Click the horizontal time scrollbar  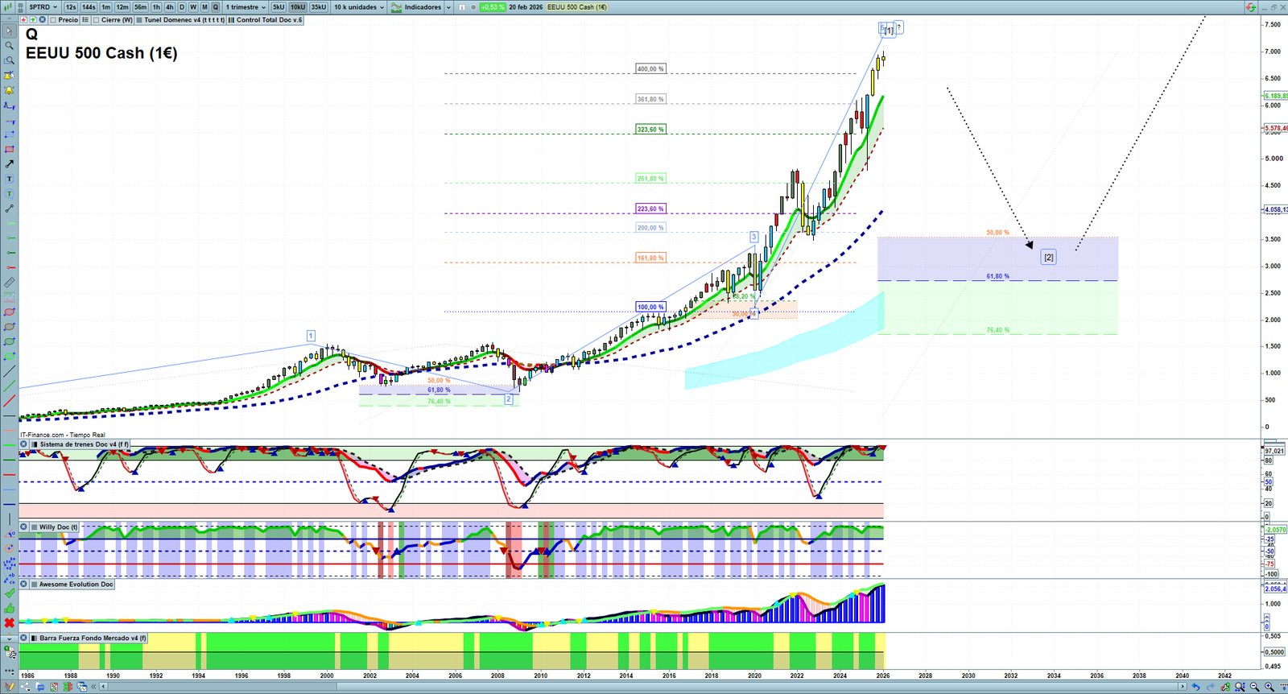pos(643,687)
